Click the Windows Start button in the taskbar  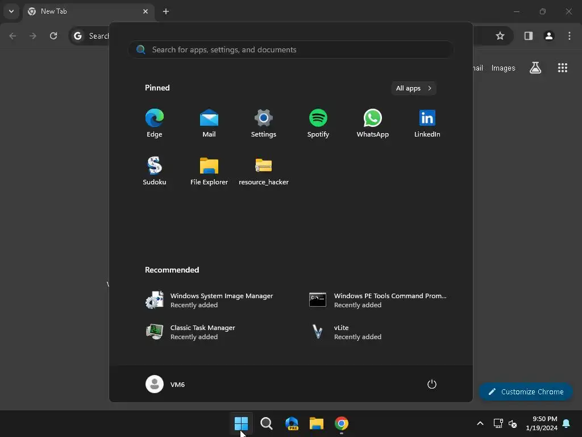[241, 423]
